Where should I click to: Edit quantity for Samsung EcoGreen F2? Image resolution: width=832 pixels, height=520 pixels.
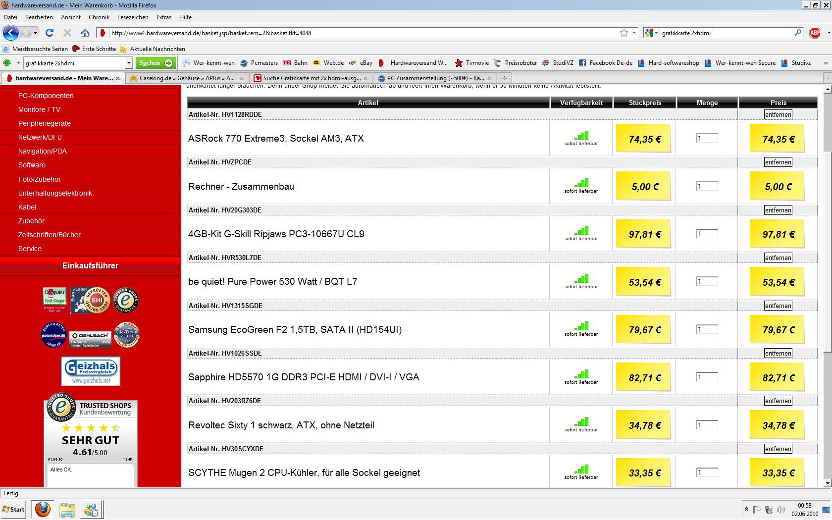pyautogui.click(x=707, y=329)
